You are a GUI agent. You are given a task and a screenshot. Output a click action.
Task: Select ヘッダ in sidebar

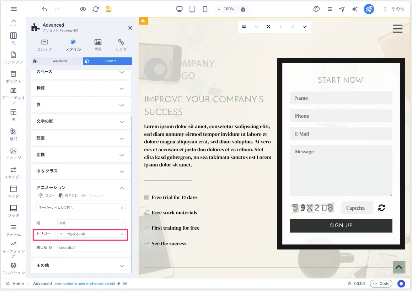pyautogui.click(x=14, y=192)
